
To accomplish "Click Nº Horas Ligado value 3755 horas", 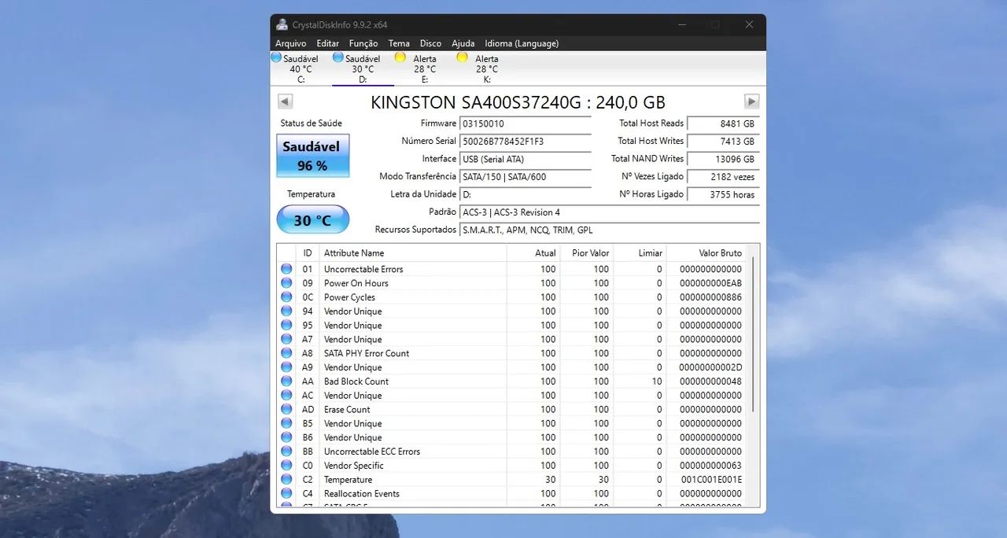I will [722, 194].
